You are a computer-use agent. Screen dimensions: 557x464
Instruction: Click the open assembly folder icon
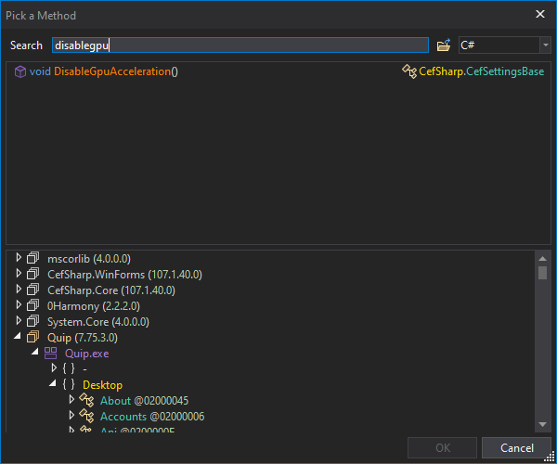(444, 45)
